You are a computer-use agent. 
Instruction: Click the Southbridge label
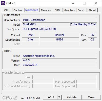[x=13, y=40]
